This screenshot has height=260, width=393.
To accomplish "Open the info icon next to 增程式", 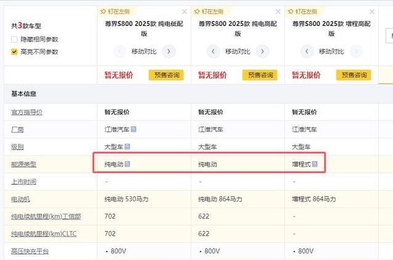I will click(x=315, y=164).
